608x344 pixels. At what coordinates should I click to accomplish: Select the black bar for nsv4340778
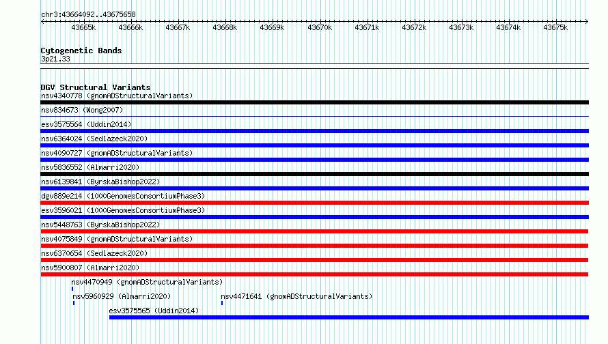pos(314,102)
